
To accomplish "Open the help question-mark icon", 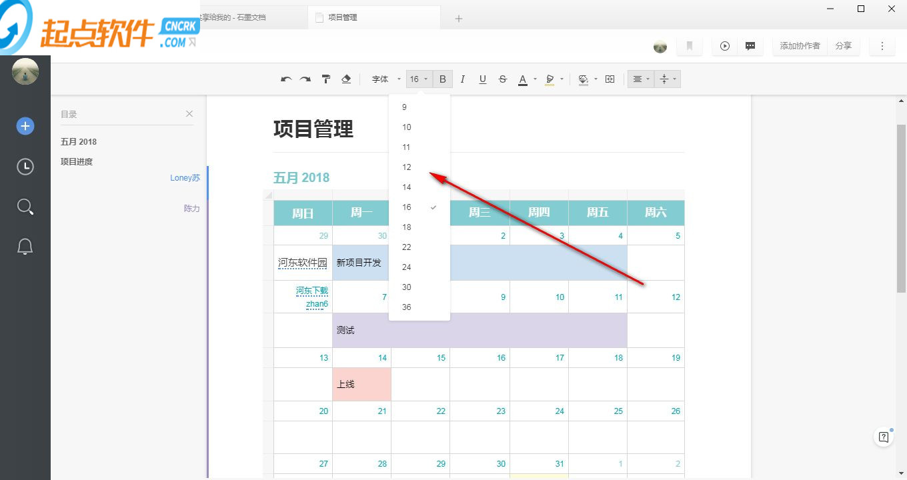I will point(884,437).
